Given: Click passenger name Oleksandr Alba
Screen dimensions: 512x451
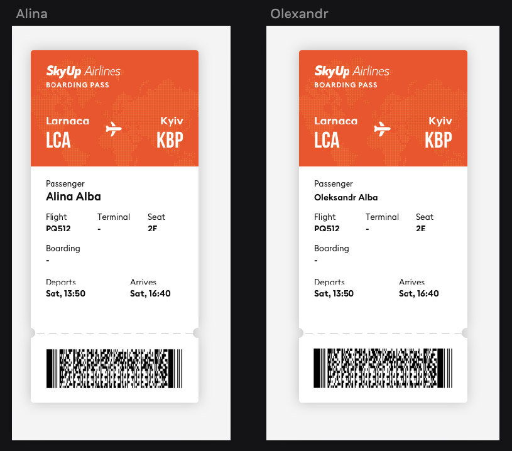Looking at the screenshot, I should click(x=346, y=197).
